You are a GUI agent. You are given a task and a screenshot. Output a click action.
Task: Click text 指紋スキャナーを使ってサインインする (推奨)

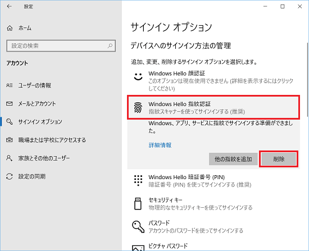pos(197,112)
